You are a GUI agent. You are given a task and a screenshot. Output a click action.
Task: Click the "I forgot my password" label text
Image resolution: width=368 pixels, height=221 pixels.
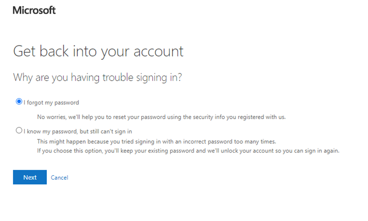click(51, 102)
